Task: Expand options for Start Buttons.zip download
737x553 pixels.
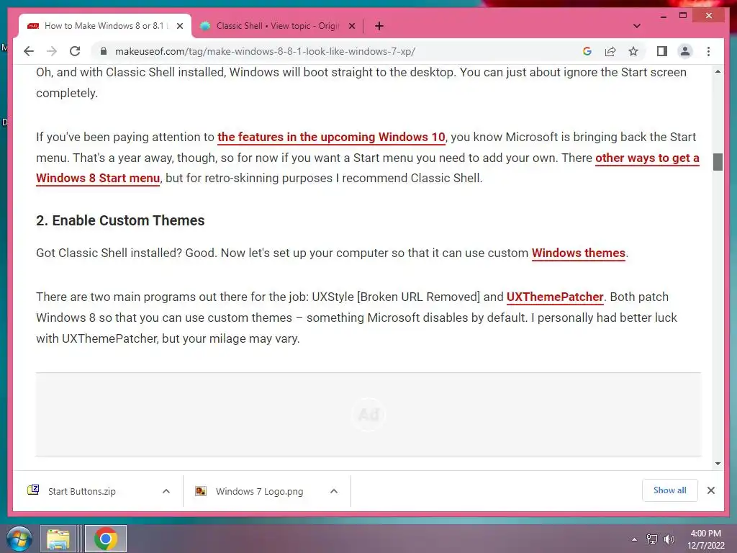Action: pos(166,491)
